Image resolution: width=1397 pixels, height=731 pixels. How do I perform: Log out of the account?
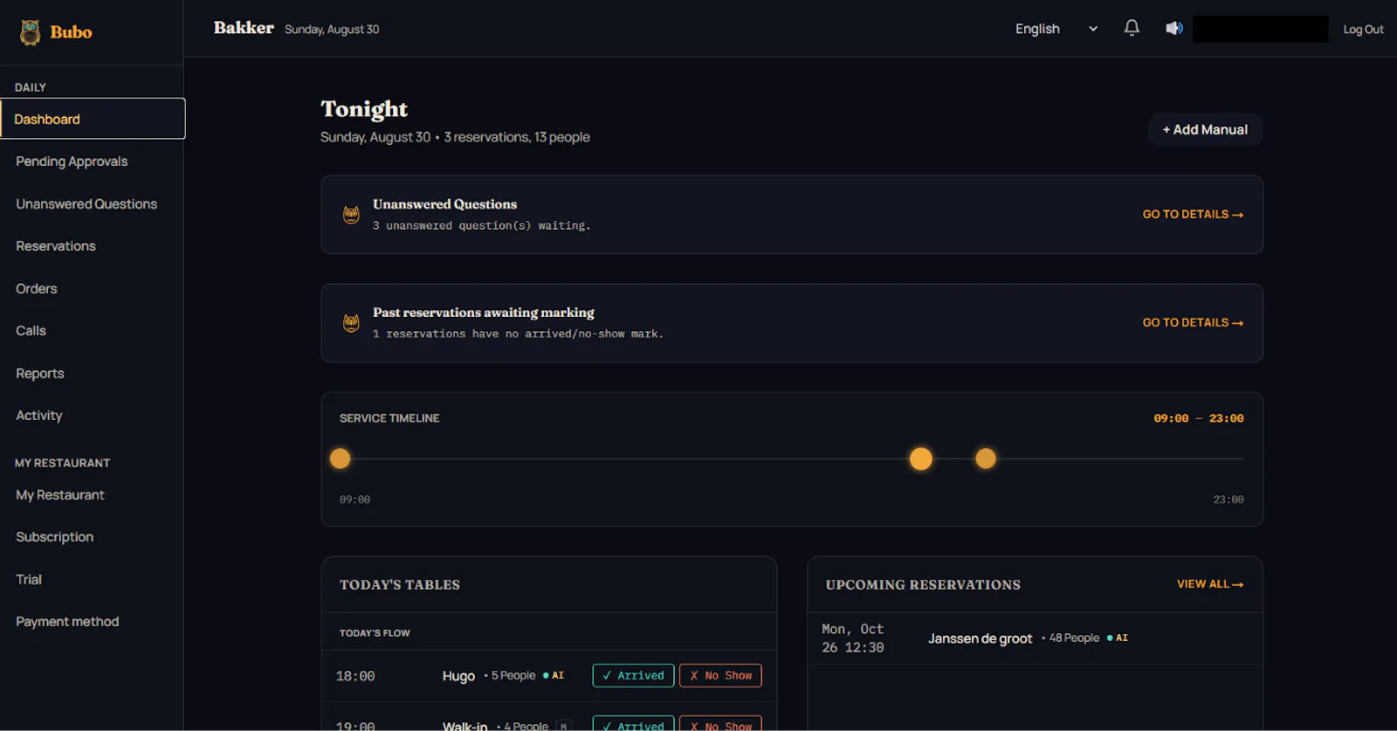(1363, 29)
